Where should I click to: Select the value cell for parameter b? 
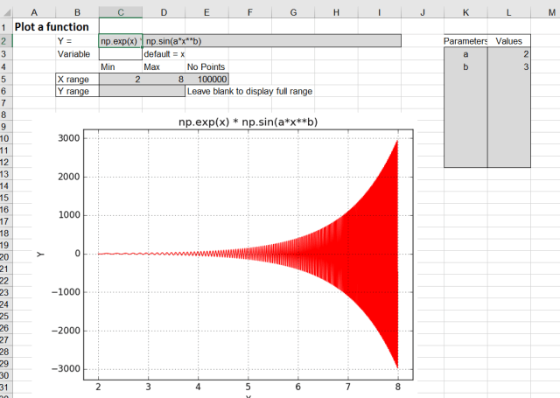pyautogui.click(x=508, y=66)
